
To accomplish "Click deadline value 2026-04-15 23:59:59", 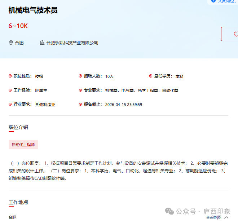I will coord(124,105).
